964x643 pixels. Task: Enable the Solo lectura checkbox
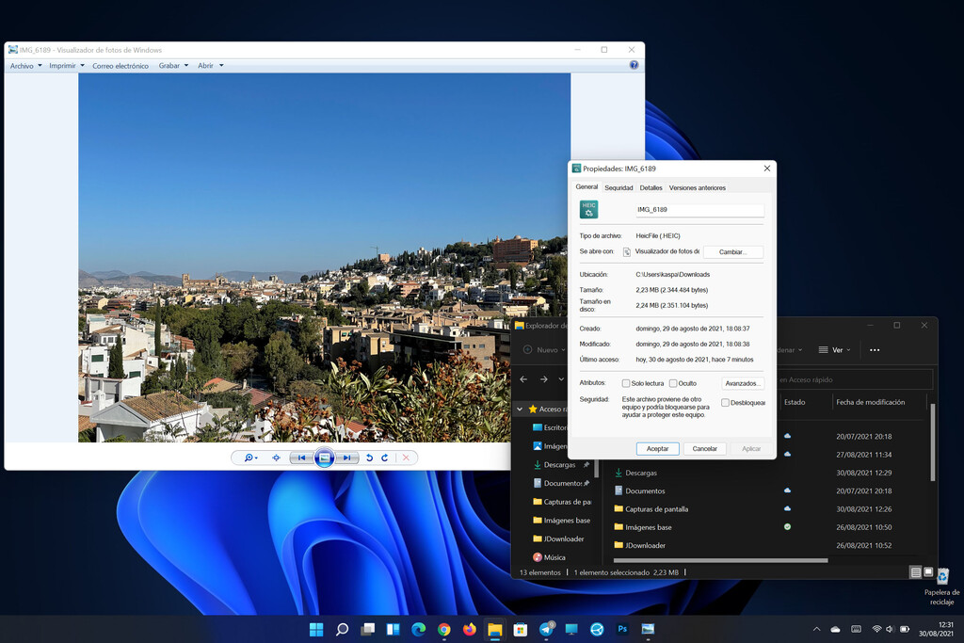point(626,383)
